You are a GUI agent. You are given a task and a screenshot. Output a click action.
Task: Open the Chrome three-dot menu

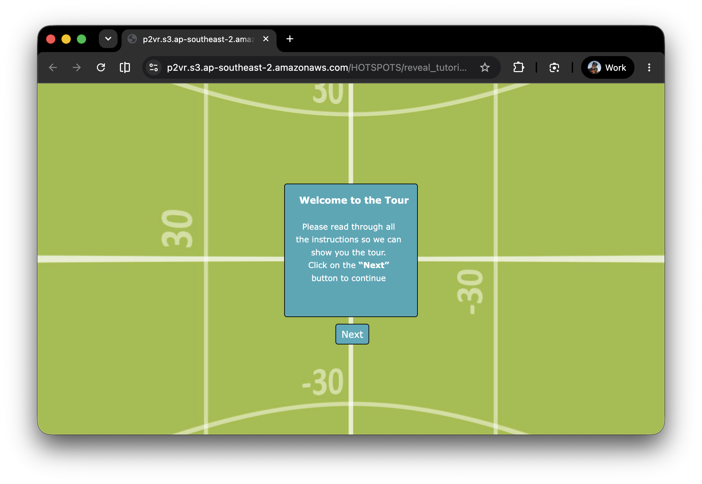pos(649,68)
